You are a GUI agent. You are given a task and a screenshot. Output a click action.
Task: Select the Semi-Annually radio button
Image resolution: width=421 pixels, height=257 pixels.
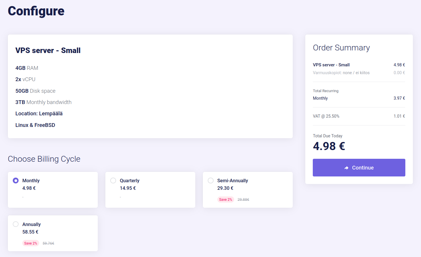211,181
